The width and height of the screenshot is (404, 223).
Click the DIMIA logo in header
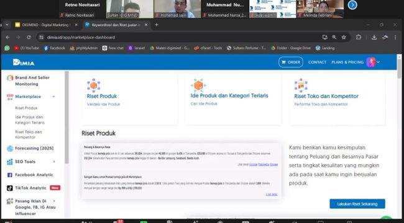24,63
